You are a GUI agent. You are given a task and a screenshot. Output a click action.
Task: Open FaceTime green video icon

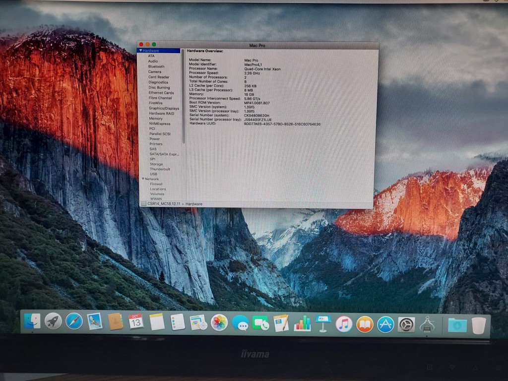[x=260, y=323]
